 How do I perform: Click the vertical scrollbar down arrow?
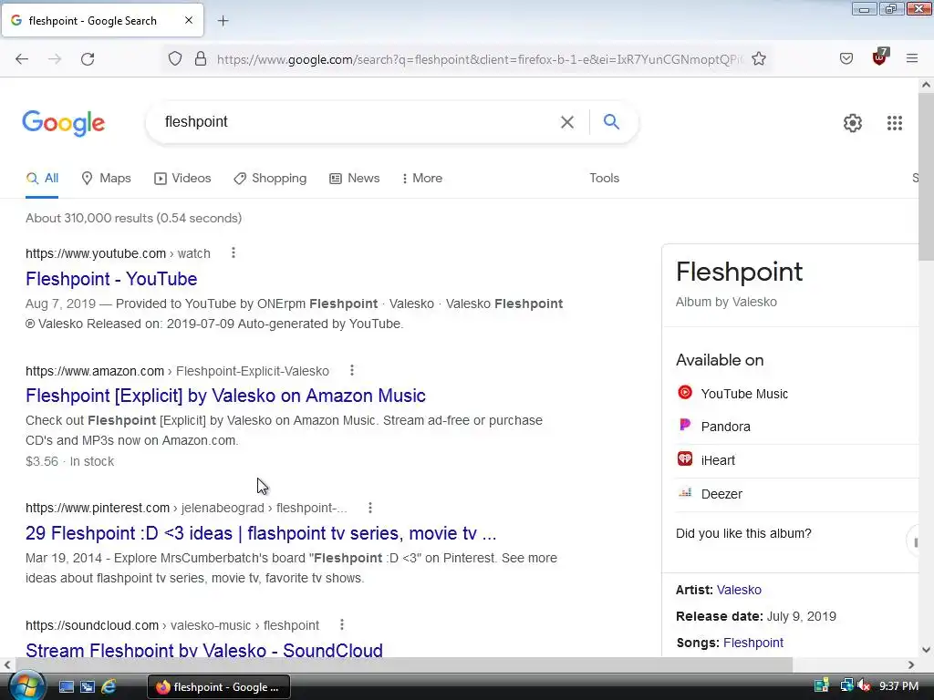[926, 650]
